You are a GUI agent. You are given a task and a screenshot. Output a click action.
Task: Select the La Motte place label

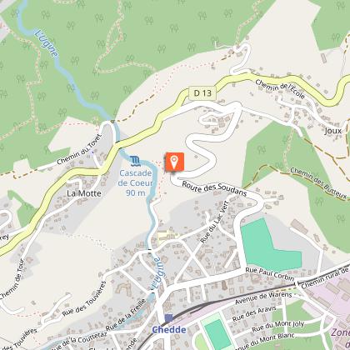pos(84,193)
